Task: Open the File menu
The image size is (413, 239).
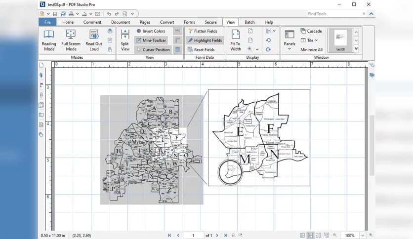Action: (47, 22)
